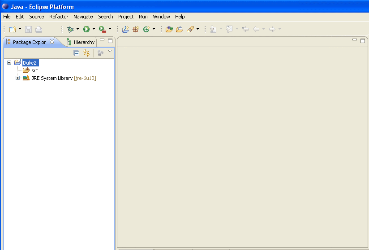Open the Package Explorer view menu triangle
Image resolution: width=369 pixels, height=250 pixels.
click(x=110, y=51)
